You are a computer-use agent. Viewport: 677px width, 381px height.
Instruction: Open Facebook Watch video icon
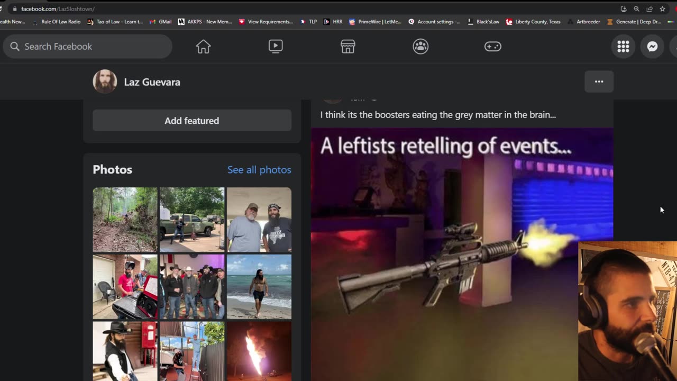[x=276, y=47]
